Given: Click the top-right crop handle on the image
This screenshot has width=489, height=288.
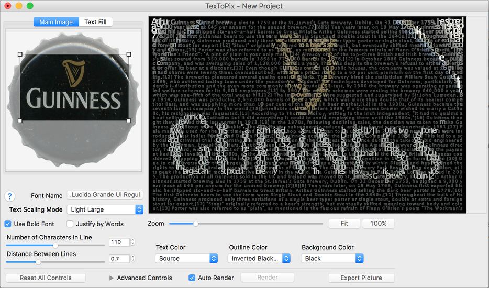Looking at the screenshot, I should [129, 54].
